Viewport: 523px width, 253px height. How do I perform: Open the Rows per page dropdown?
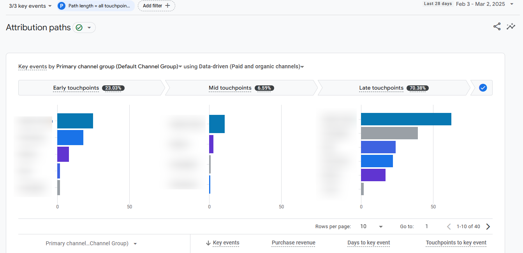click(x=372, y=227)
